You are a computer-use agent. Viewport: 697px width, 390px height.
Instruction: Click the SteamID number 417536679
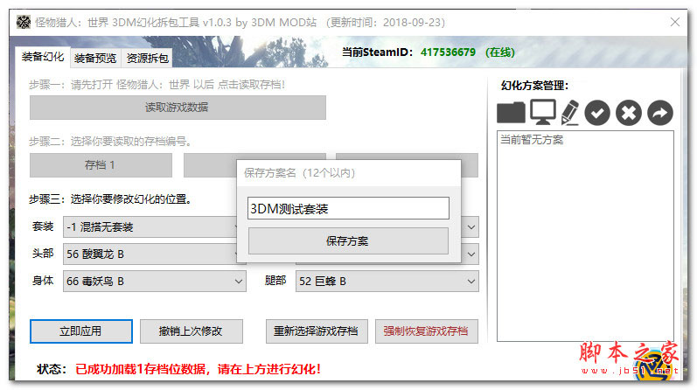[x=448, y=52]
